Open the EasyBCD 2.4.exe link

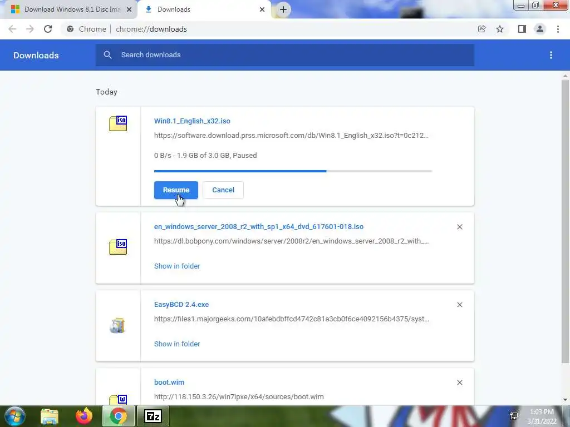pos(181,305)
